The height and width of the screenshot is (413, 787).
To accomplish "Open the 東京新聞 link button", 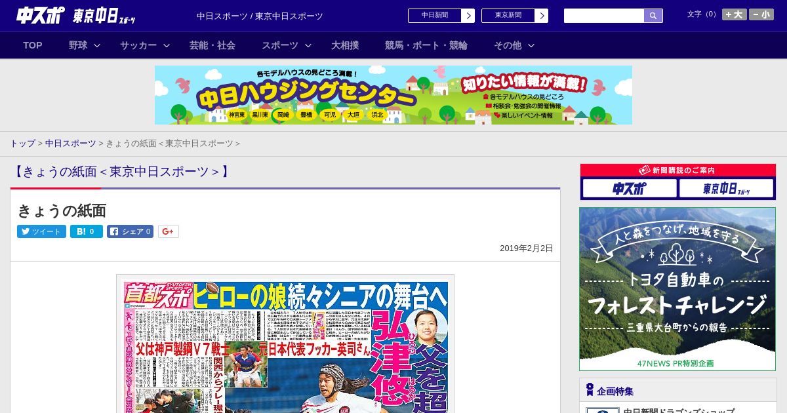I will [x=508, y=16].
